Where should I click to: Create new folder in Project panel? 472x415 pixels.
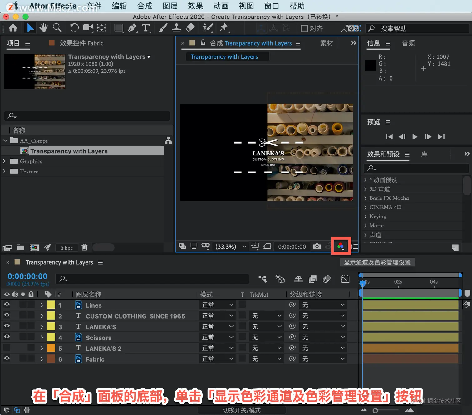click(21, 247)
